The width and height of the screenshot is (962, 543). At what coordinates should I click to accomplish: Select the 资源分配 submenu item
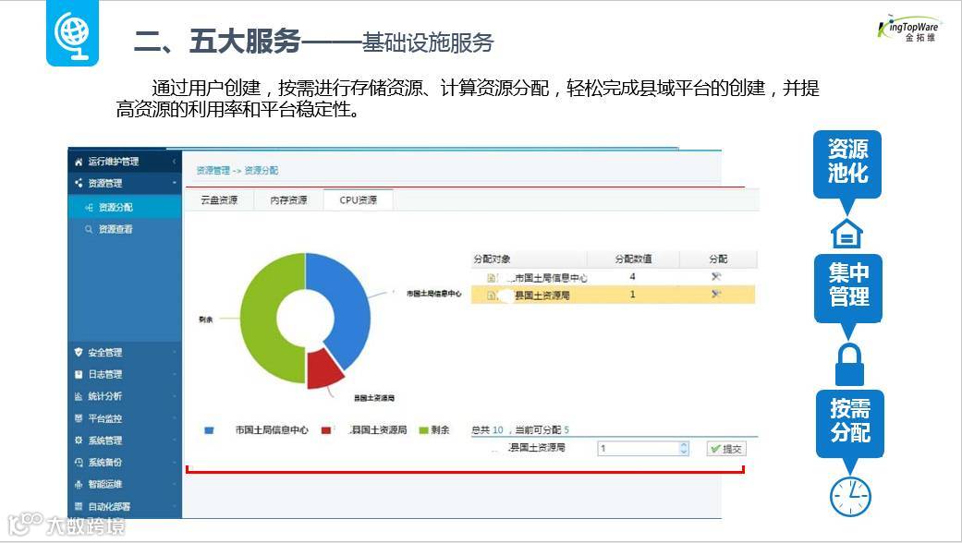pyautogui.click(x=125, y=207)
